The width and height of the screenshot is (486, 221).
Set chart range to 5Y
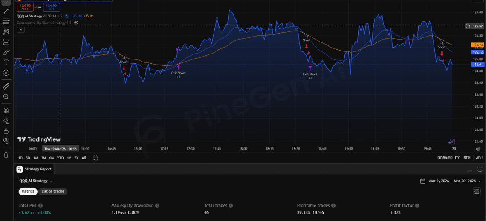click(76, 158)
